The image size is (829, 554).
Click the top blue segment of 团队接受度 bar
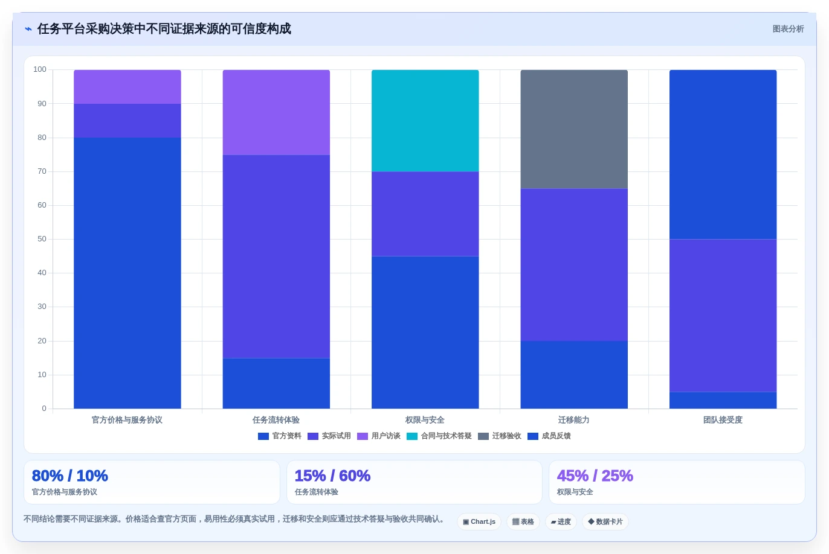723,154
